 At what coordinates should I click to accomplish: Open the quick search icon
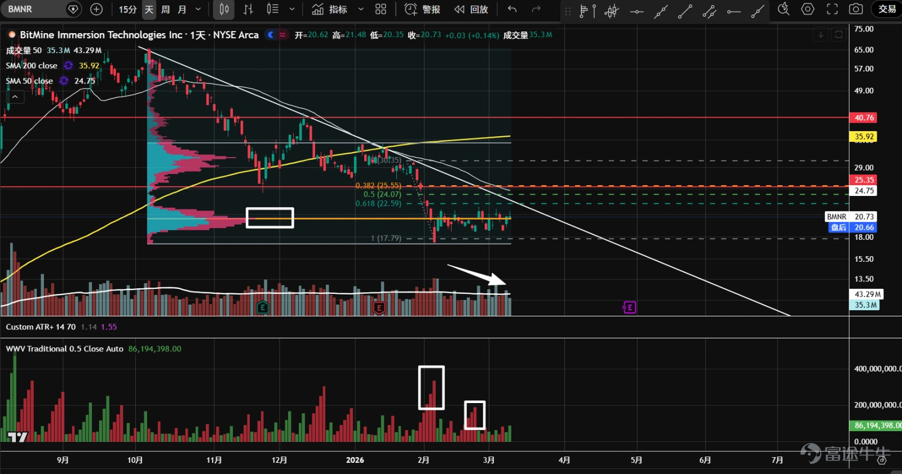point(783,9)
